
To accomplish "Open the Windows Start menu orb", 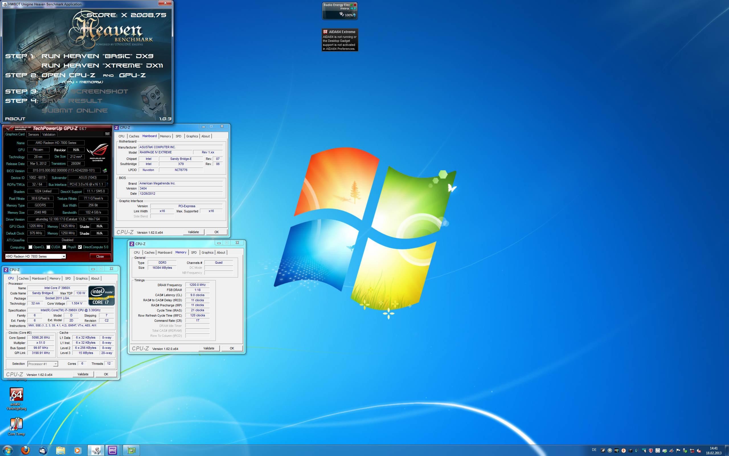I will 7,451.
